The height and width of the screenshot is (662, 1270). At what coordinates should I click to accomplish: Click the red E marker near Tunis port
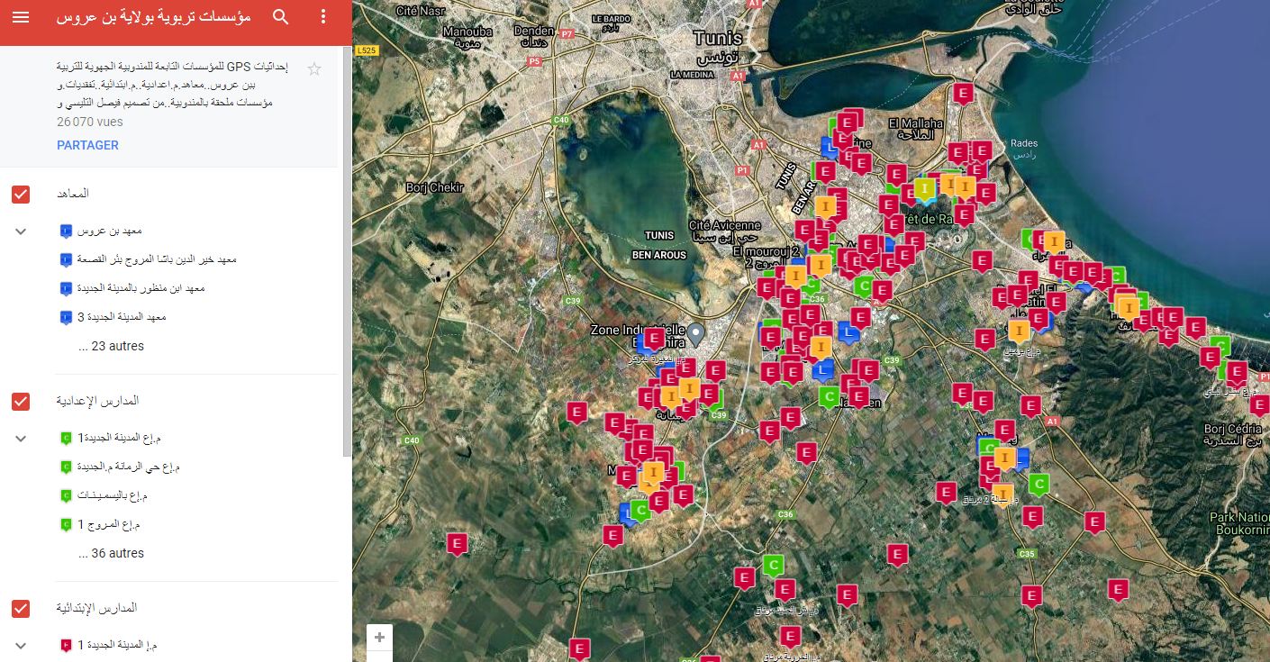(x=964, y=93)
